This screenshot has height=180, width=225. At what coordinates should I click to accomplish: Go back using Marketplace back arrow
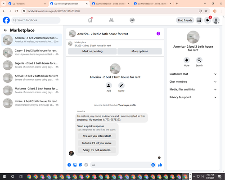5,30
